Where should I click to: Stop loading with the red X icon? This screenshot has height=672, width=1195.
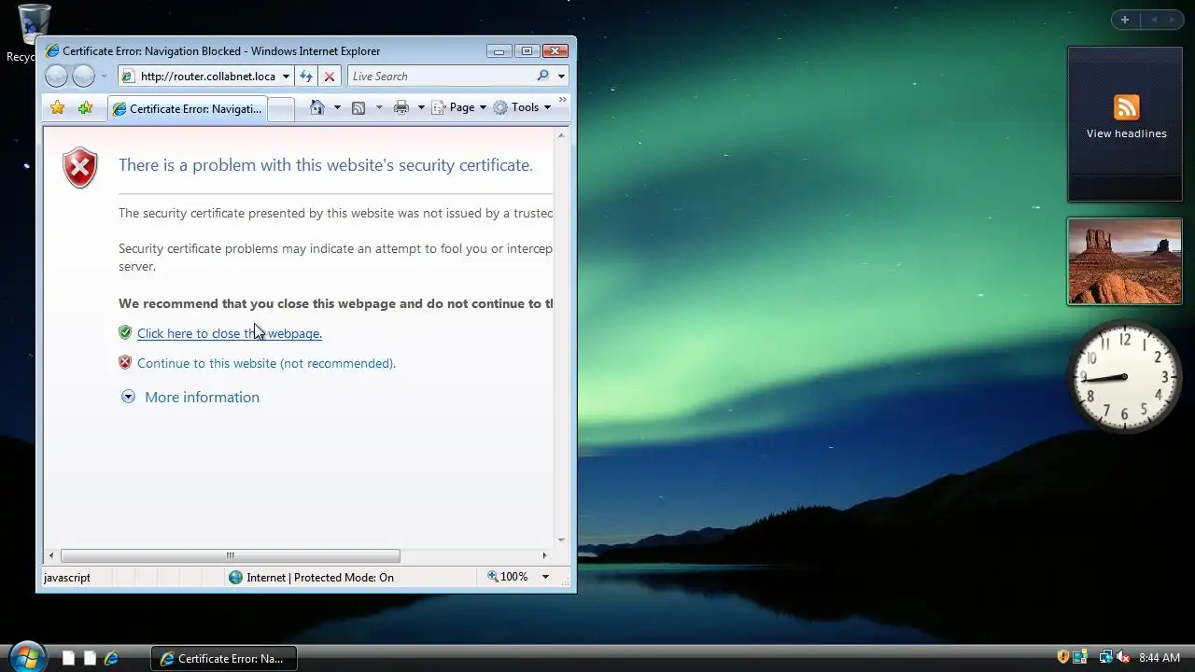329,77
